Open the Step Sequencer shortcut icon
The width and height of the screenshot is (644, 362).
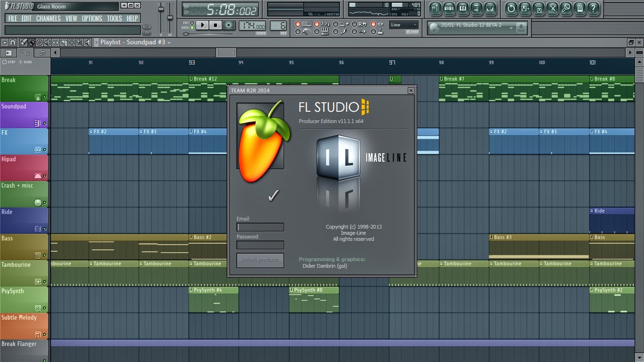click(x=449, y=8)
